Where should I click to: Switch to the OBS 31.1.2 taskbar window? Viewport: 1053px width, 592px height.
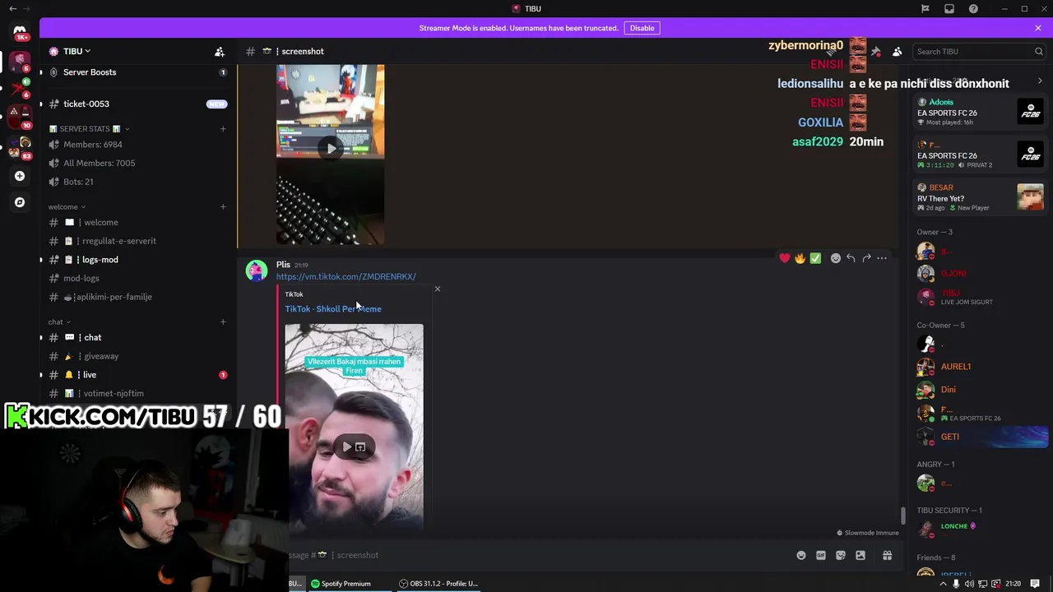(x=438, y=584)
